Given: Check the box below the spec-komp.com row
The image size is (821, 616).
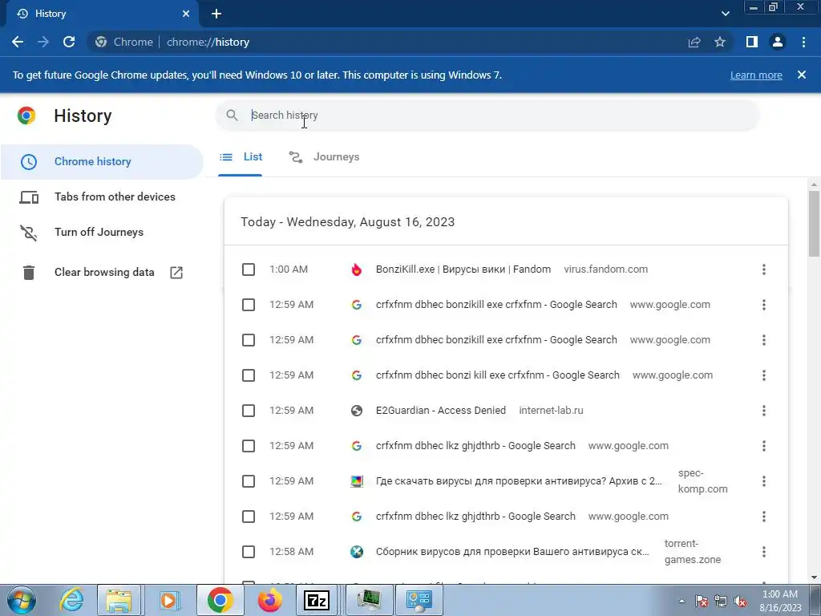Looking at the screenshot, I should coord(249,517).
